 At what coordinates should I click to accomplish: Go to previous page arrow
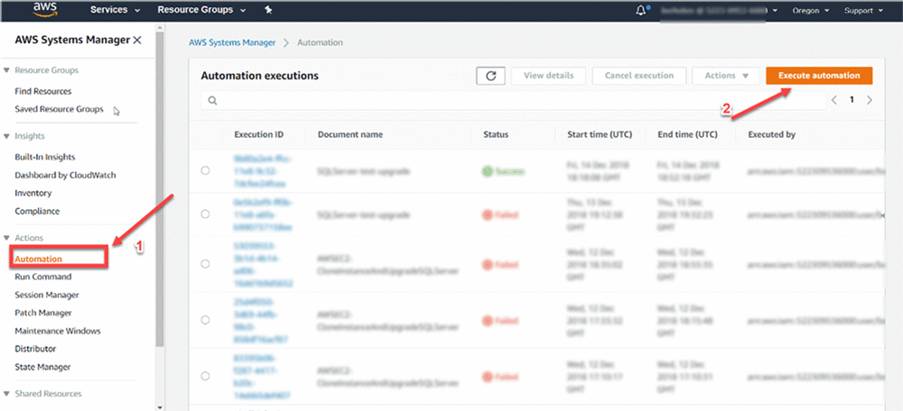pos(833,100)
